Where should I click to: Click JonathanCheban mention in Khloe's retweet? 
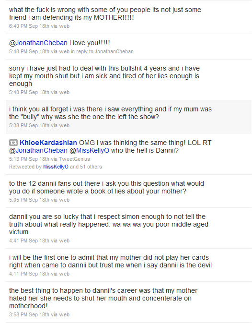click(x=38, y=150)
